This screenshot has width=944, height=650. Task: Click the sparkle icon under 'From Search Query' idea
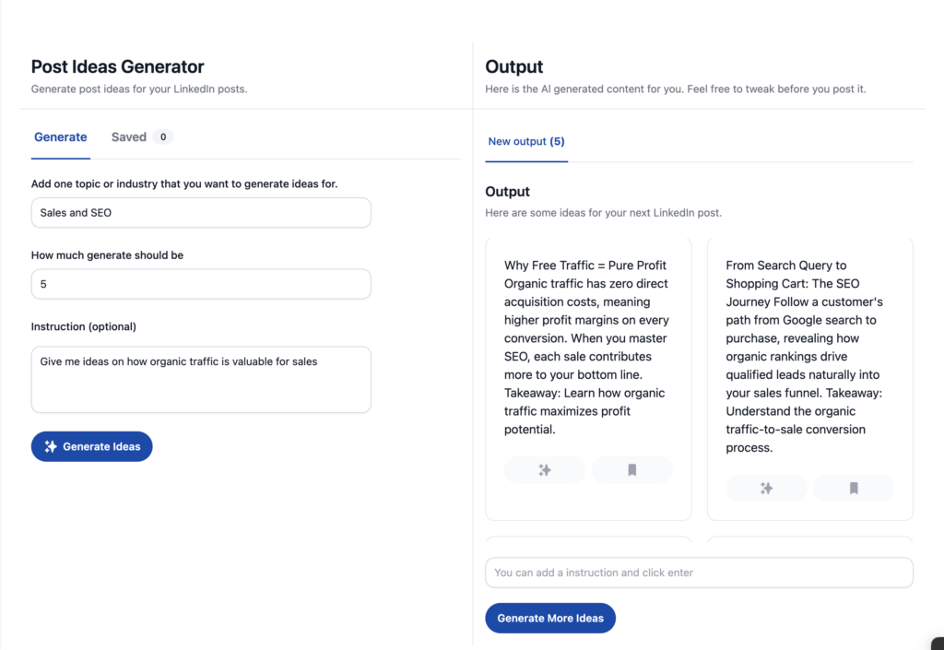pyautogui.click(x=766, y=488)
